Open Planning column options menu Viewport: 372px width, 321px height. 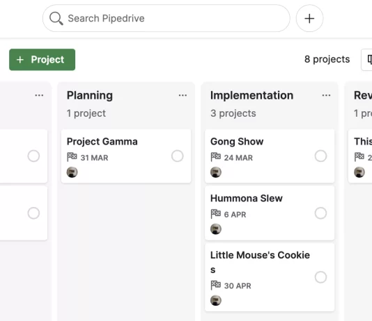point(183,95)
